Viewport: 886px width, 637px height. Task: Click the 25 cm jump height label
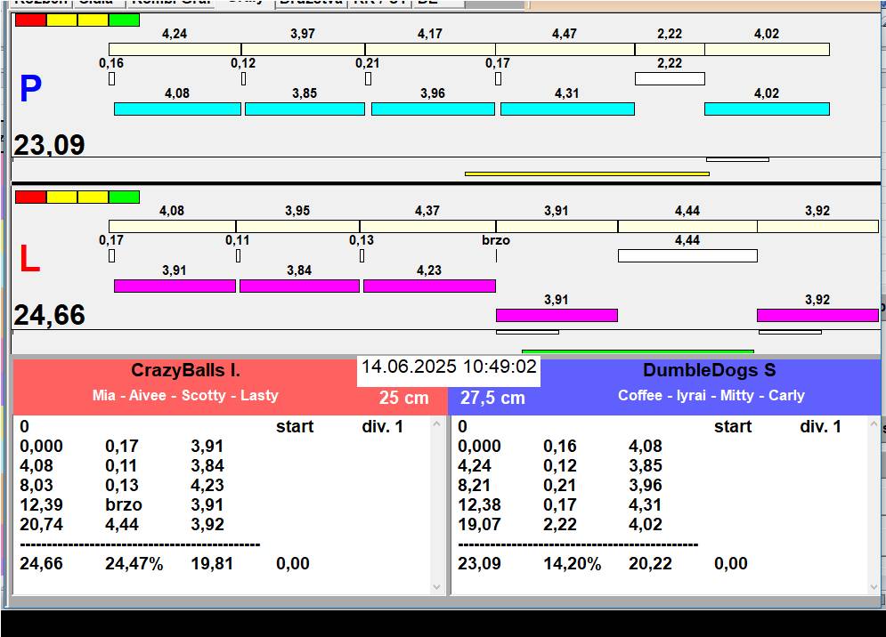pyautogui.click(x=403, y=398)
